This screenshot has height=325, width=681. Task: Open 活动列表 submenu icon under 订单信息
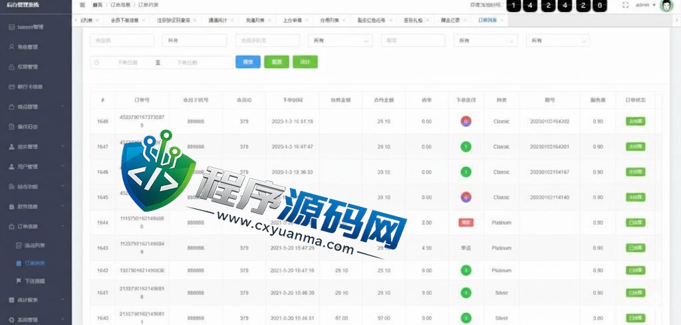[19, 245]
